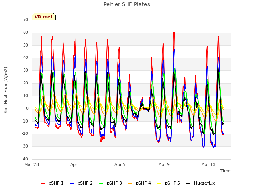Click the lowest blue pSHF 2 trough before Apr 13
255x191 pixels.
click(x=204, y=148)
